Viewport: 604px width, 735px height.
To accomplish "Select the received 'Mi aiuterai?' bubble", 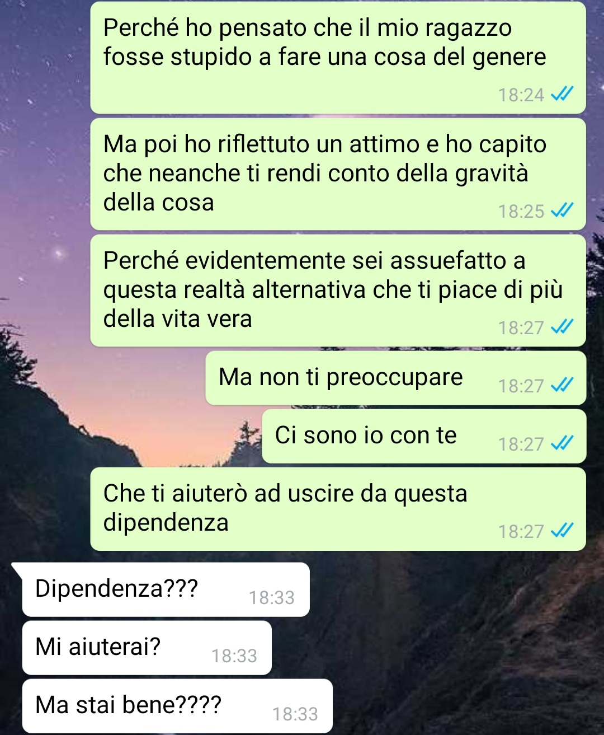I will tap(147, 648).
